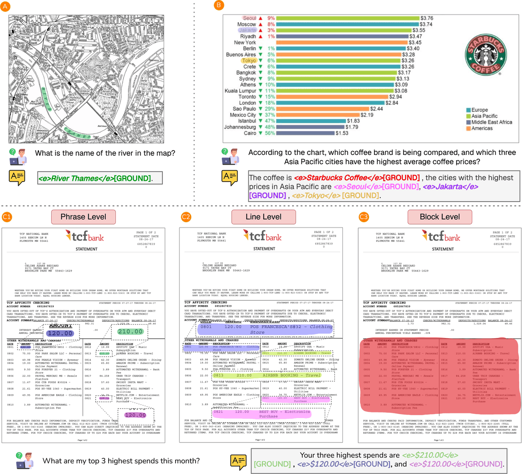The height and width of the screenshot is (474, 524).
Task: Click the $3.76 value at the Seoul bar
Action: point(427,18)
